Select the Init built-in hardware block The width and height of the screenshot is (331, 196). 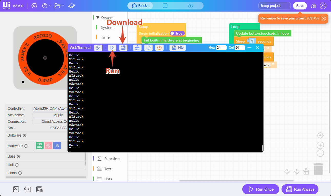click(172, 40)
